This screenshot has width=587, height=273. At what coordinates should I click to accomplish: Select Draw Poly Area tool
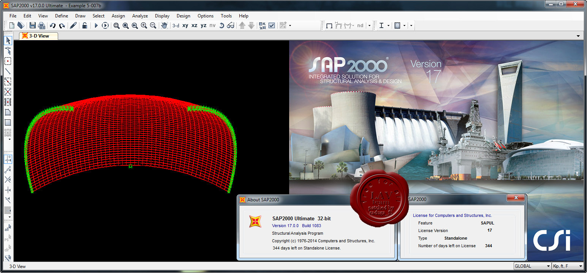(8, 112)
